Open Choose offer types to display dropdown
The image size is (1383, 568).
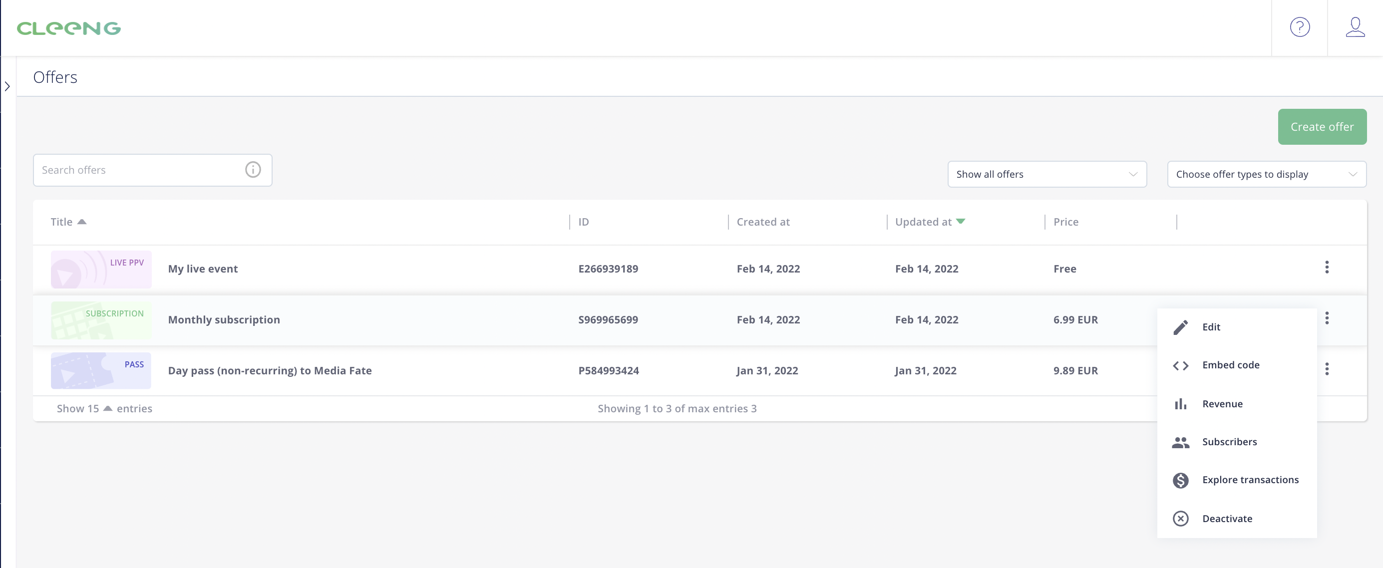1267,174
